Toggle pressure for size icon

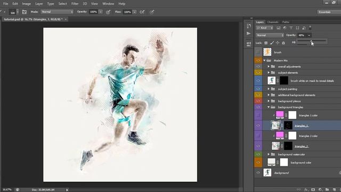tap(152, 12)
